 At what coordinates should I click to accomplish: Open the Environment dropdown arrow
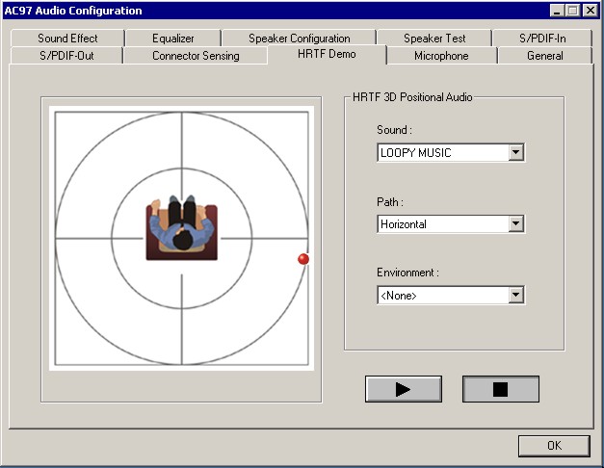coord(515,295)
